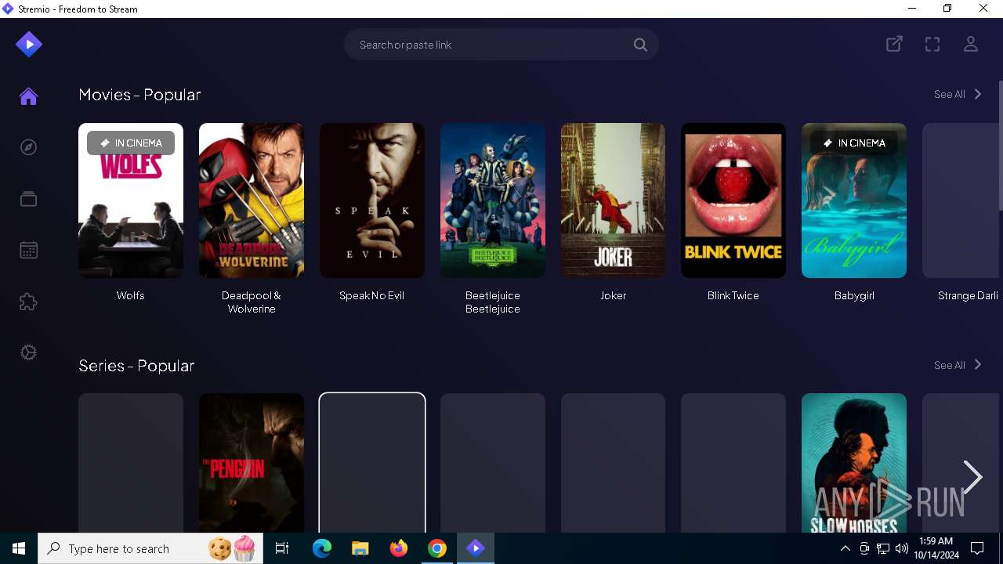The width and height of the screenshot is (1003, 564).
Task: Open the volume speaker tray icon
Action: tap(902, 548)
